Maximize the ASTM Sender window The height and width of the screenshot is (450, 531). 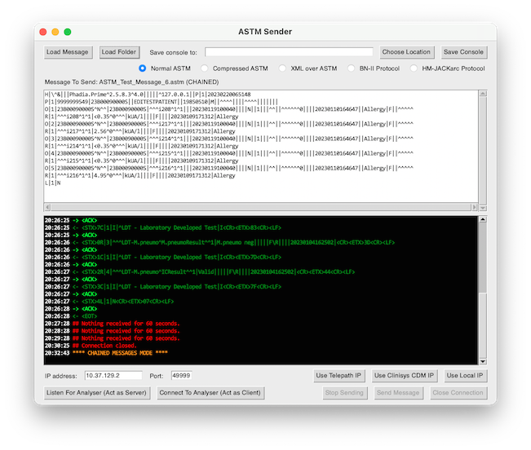point(68,32)
